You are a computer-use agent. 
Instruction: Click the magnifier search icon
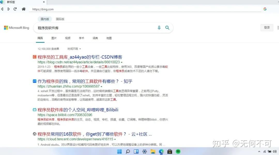tap(167, 28)
